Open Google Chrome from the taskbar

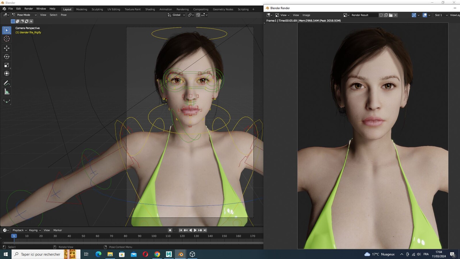[x=157, y=254]
